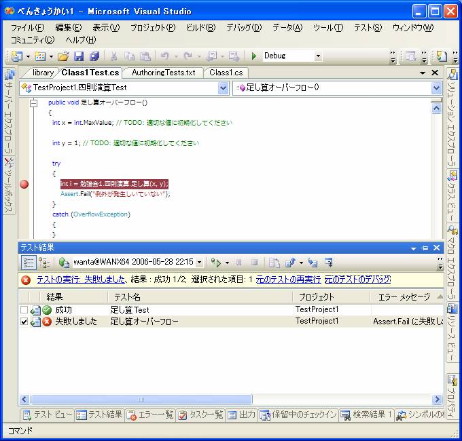The image size is (462, 441).
Task: Click the red breakpoint marker in margin
Action: pyautogui.click(x=25, y=185)
